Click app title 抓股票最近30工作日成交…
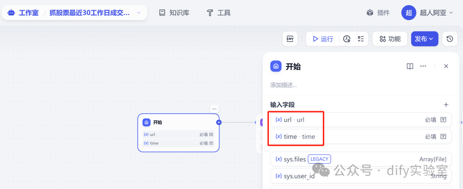Viewport: 463px width, 189px height. pyautogui.click(x=90, y=13)
